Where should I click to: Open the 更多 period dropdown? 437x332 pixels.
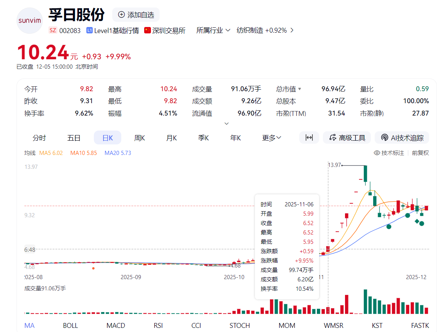(271, 138)
